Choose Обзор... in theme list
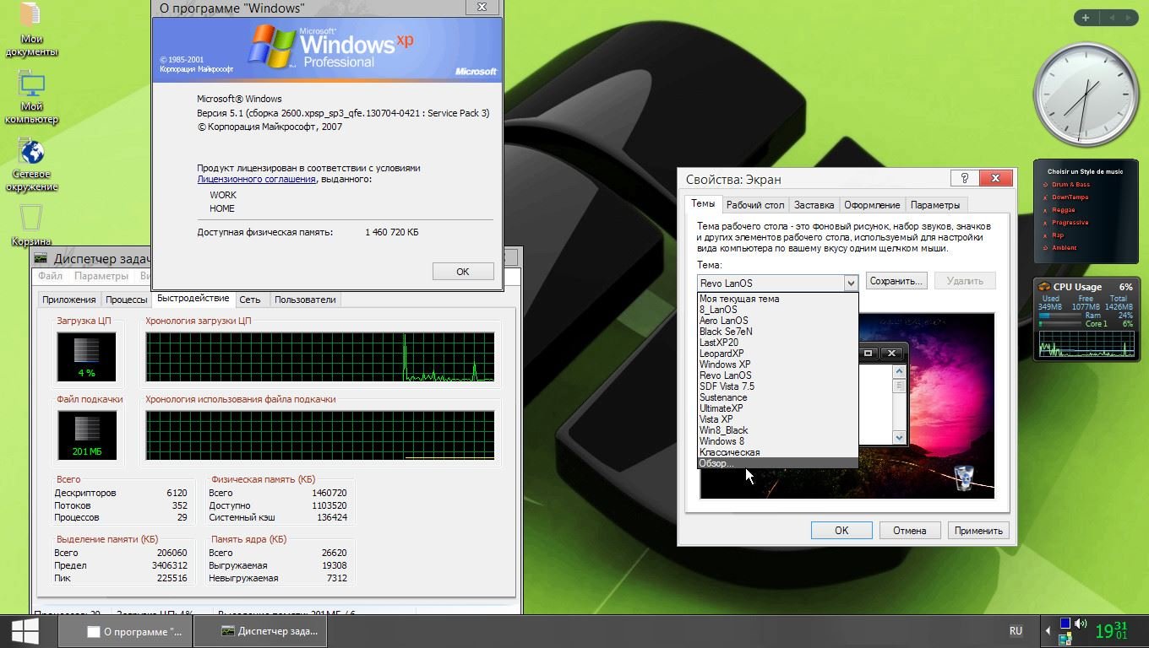The image size is (1149, 648). [x=777, y=463]
